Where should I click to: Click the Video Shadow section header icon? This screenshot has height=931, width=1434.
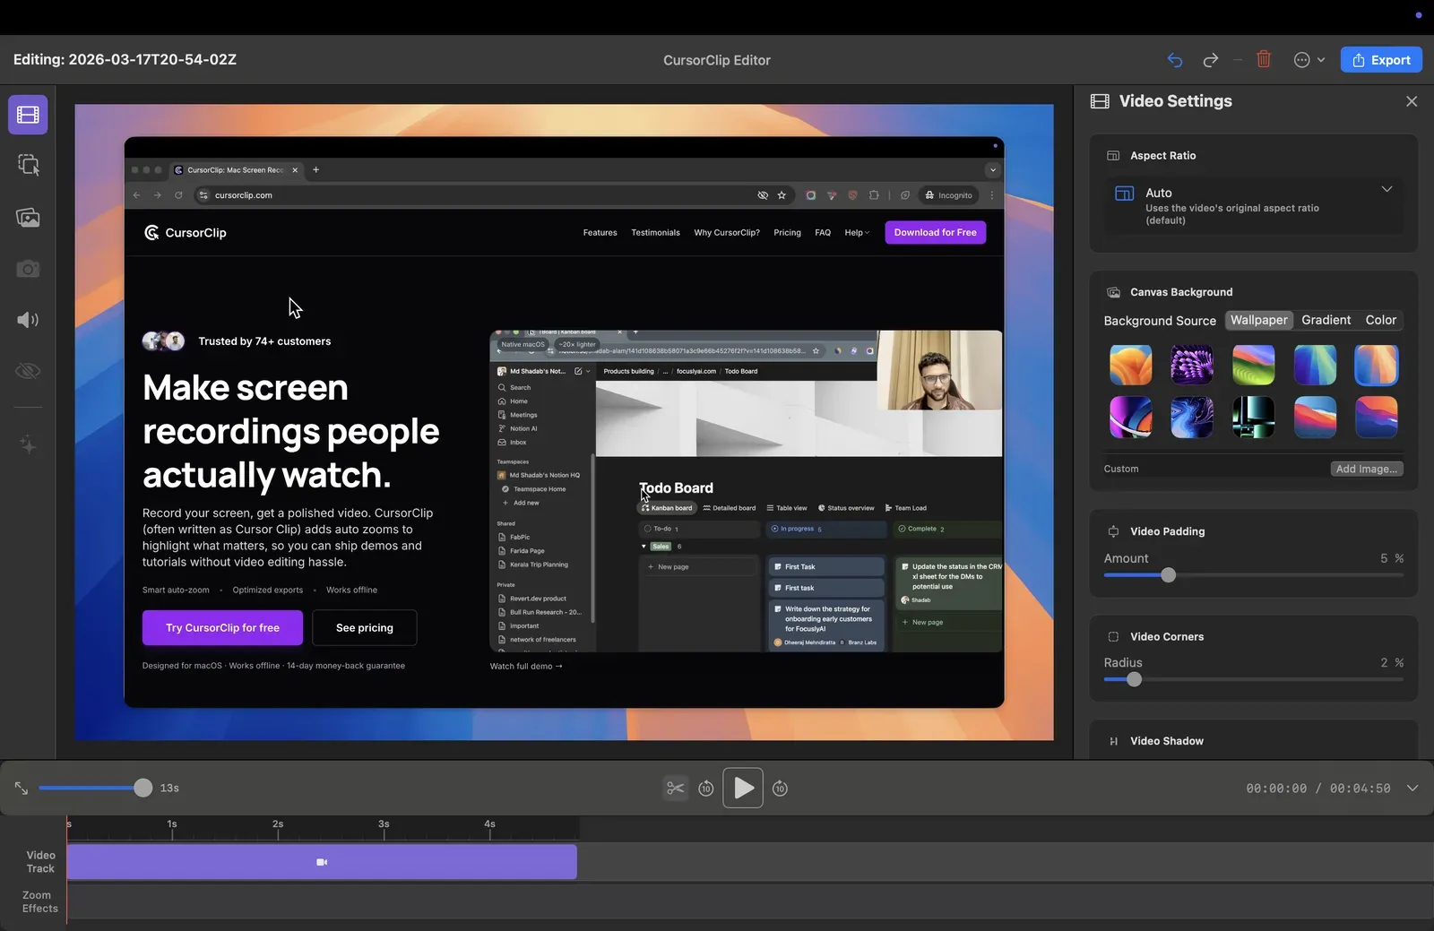(x=1113, y=741)
